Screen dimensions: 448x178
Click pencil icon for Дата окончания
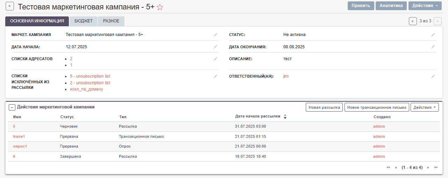(x=433, y=47)
